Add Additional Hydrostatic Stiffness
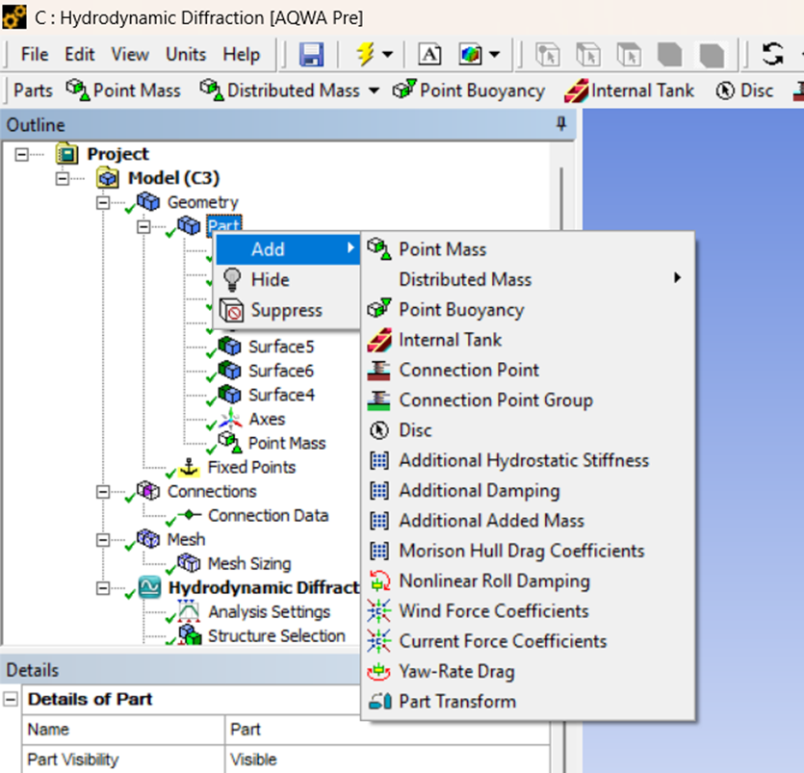This screenshot has height=773, width=804. click(x=529, y=460)
